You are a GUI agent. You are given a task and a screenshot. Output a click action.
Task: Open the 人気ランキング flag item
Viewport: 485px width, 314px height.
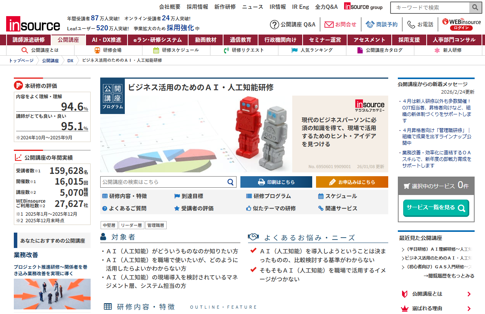(312, 50)
